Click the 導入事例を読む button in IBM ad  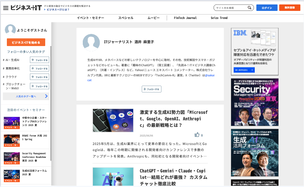click(x=244, y=70)
